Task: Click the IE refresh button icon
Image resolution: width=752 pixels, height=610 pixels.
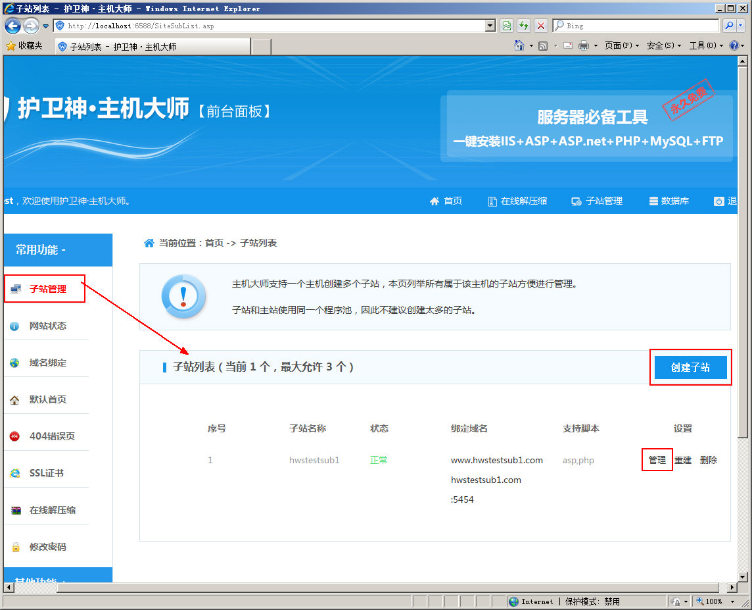Action: coord(524,26)
